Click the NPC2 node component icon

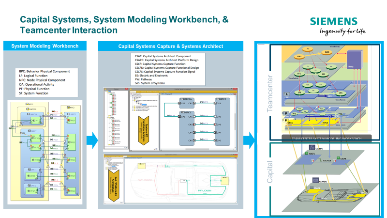tap(69, 108)
